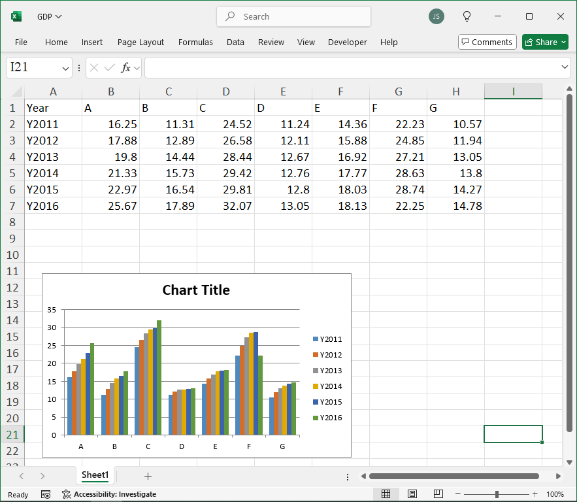The height and width of the screenshot is (502, 577).
Task: Select the Sheet1 tab
Action: click(x=95, y=475)
